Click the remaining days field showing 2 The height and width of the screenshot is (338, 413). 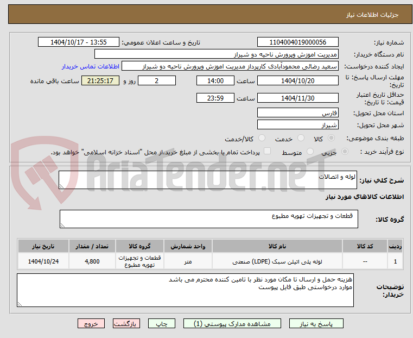click(157, 80)
